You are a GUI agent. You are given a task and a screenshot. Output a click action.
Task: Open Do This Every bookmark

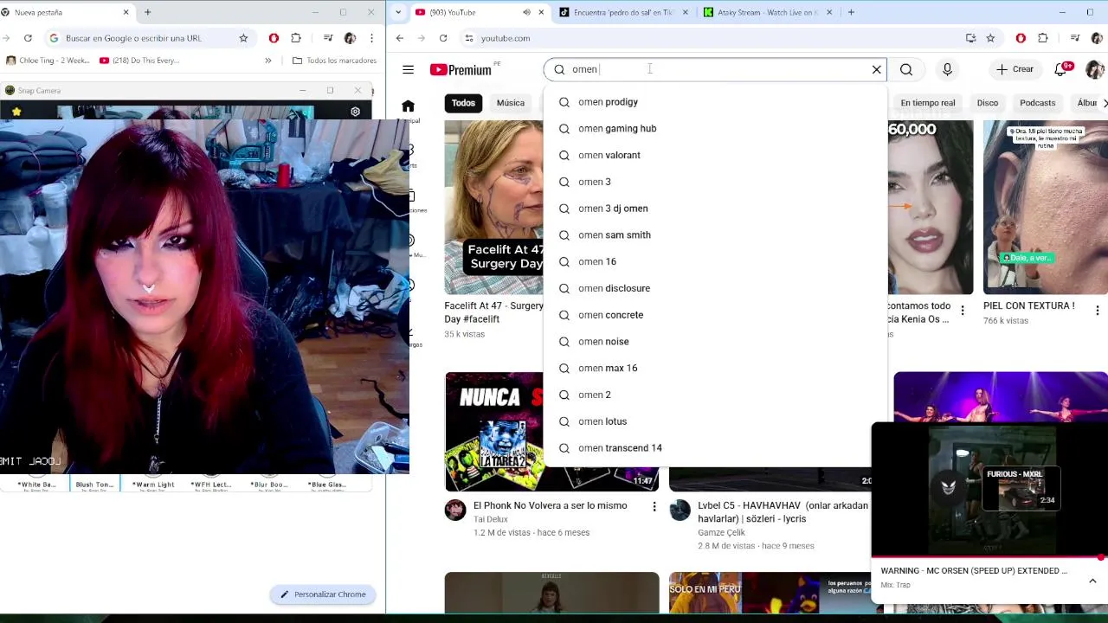click(x=139, y=61)
